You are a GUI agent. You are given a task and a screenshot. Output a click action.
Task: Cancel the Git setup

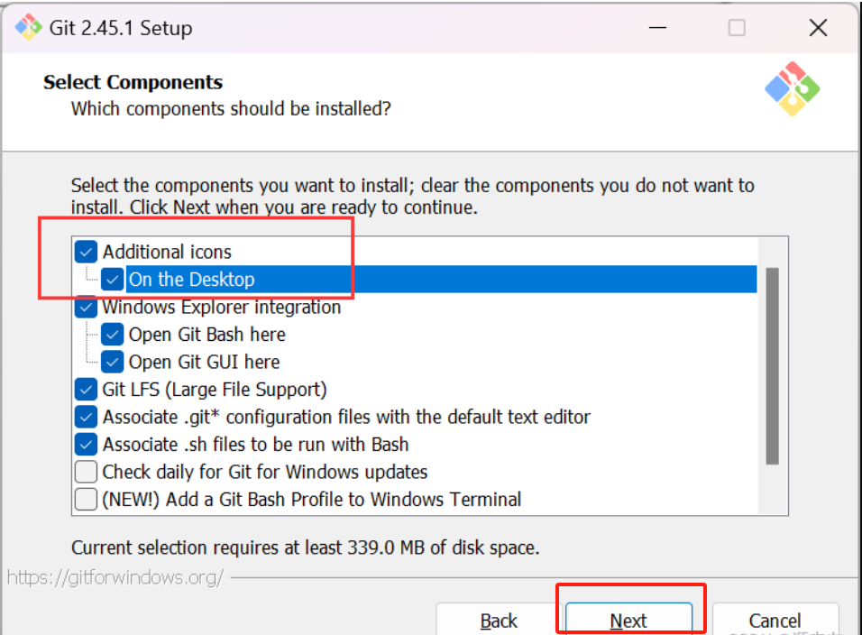tap(775, 621)
